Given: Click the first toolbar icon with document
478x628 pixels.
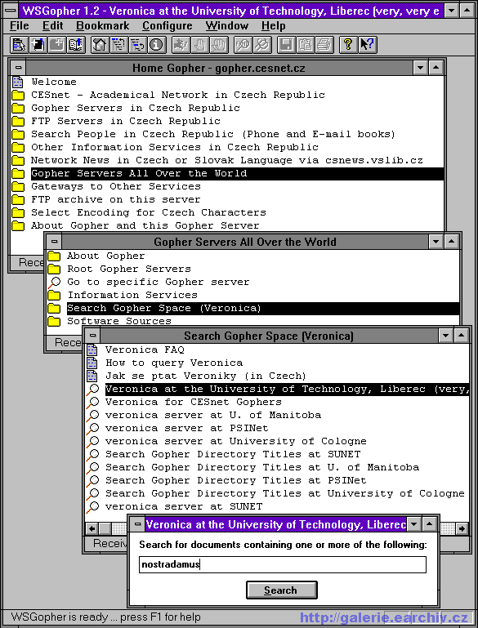Looking at the screenshot, I should 19,44.
